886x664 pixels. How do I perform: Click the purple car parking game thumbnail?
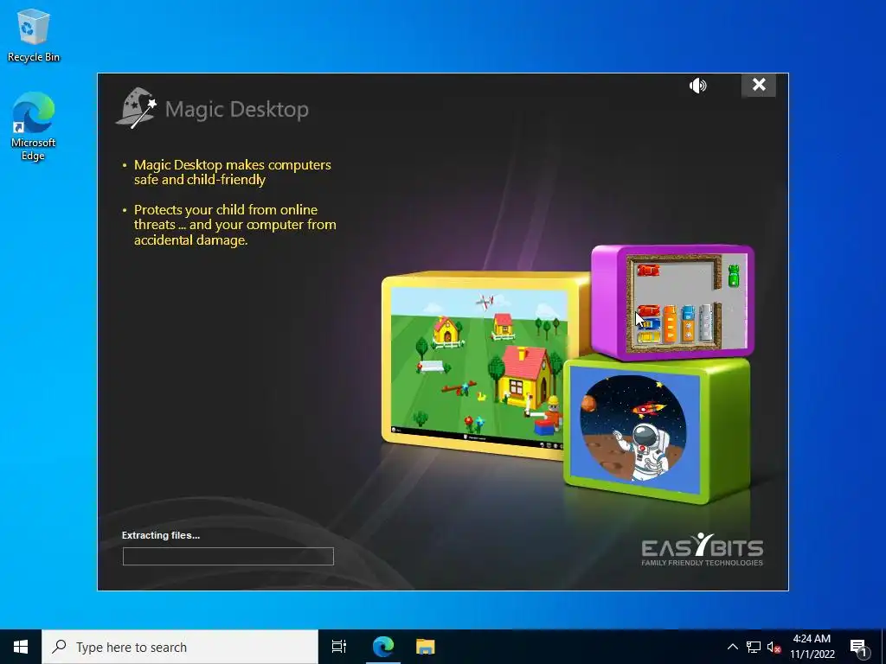point(672,302)
